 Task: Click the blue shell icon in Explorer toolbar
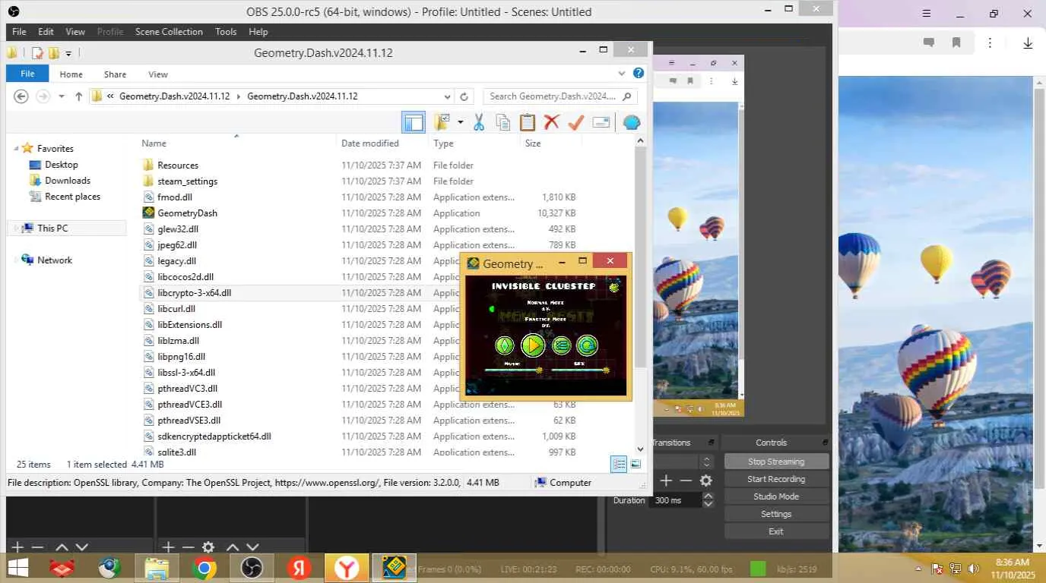click(x=632, y=122)
